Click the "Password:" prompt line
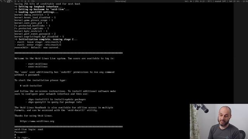The width and height of the screenshot is (248, 139). (x=21, y=132)
